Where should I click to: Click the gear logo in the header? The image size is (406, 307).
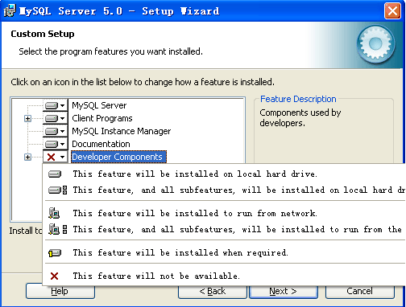coord(375,44)
